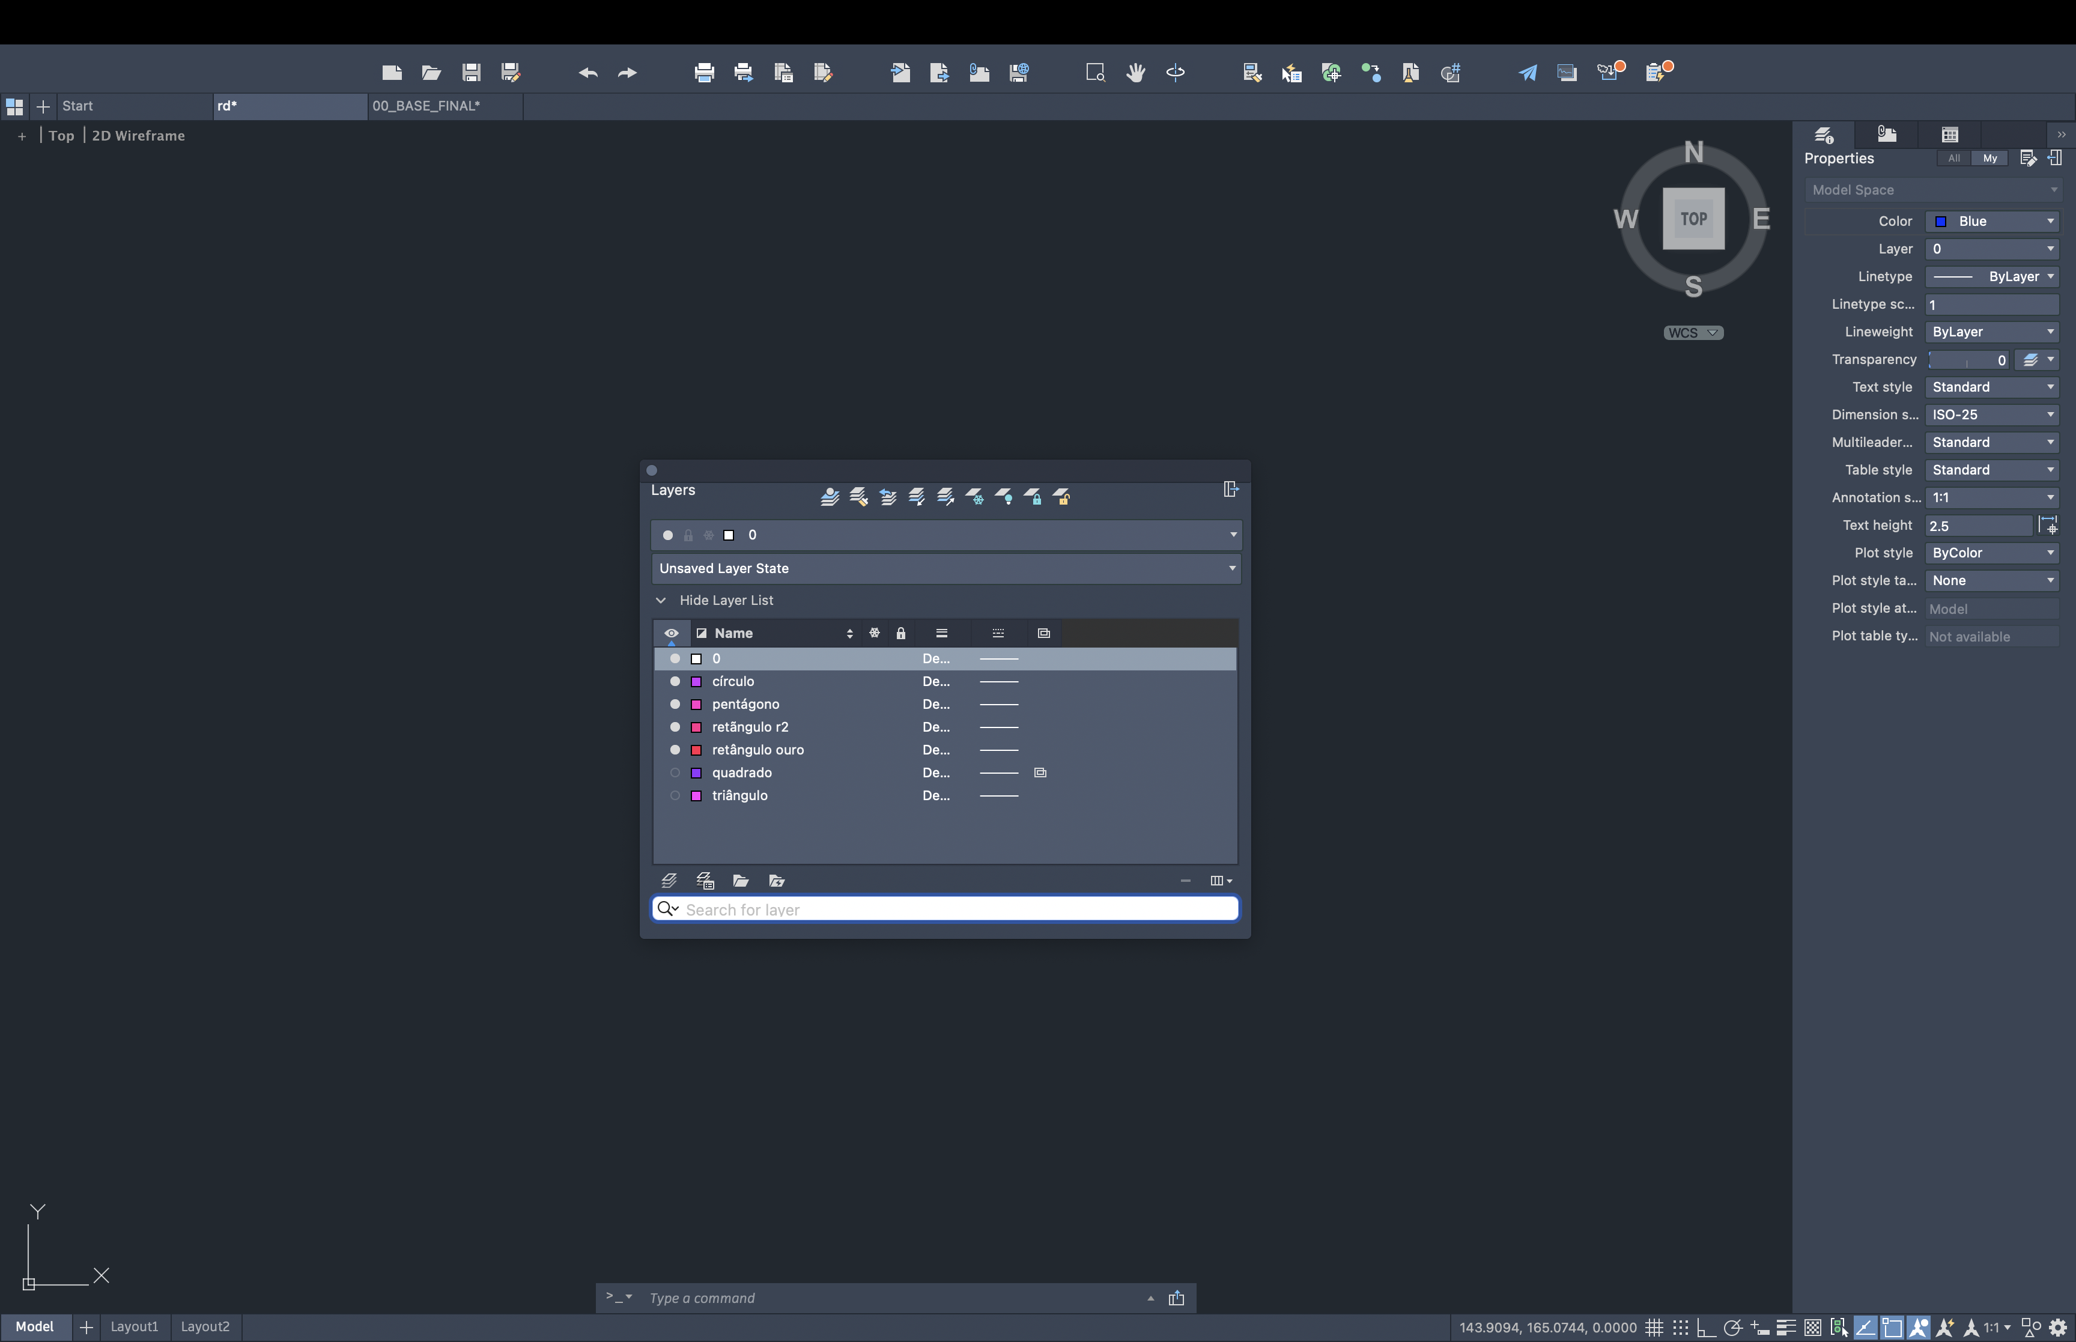This screenshot has height=1342, width=2076.
Task: Select the Pan hand tool
Action: coord(1135,72)
